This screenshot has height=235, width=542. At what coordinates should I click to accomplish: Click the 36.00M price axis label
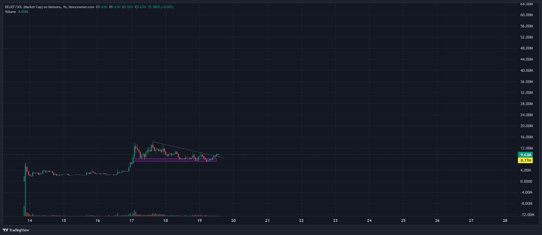click(x=527, y=82)
